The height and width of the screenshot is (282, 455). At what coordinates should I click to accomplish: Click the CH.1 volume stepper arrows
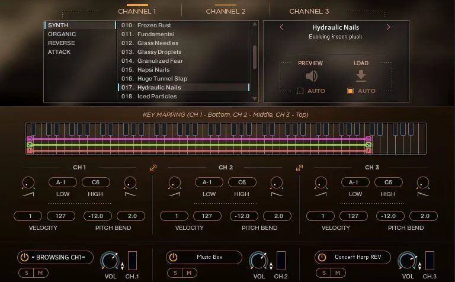coord(123,266)
